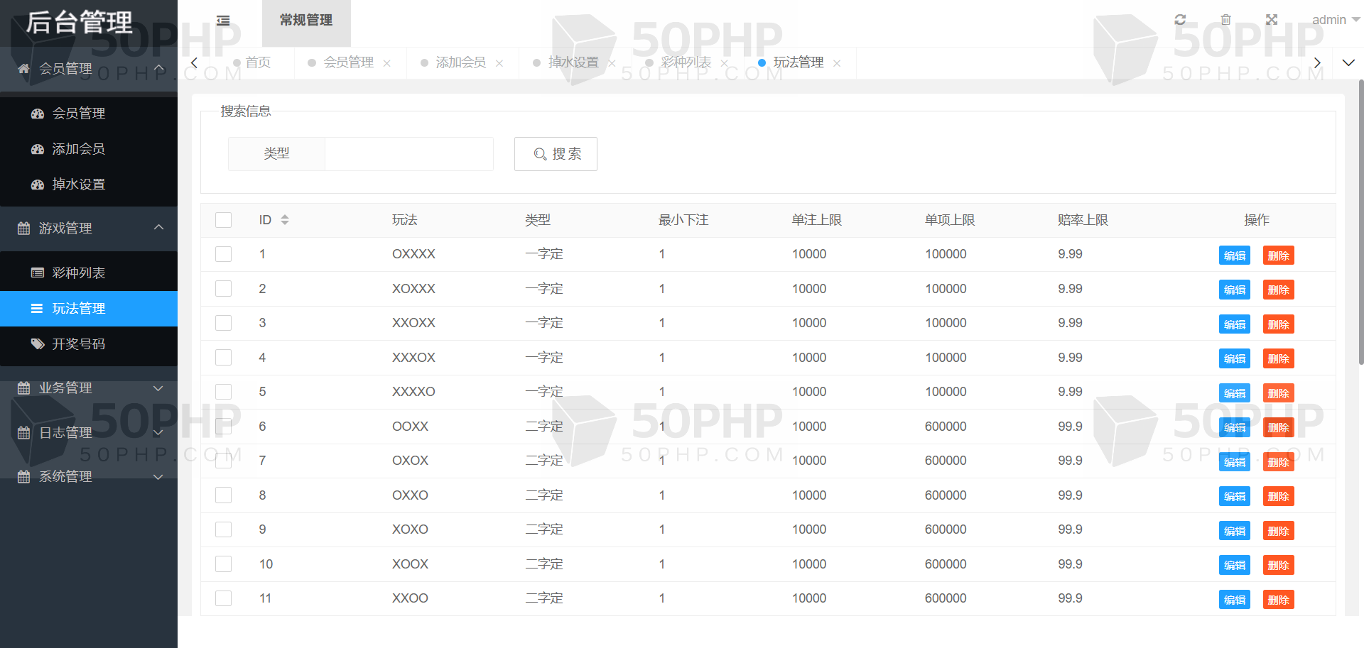Open 掉水设置 in the sidebar menu
This screenshot has height=648, width=1364.
(78, 185)
